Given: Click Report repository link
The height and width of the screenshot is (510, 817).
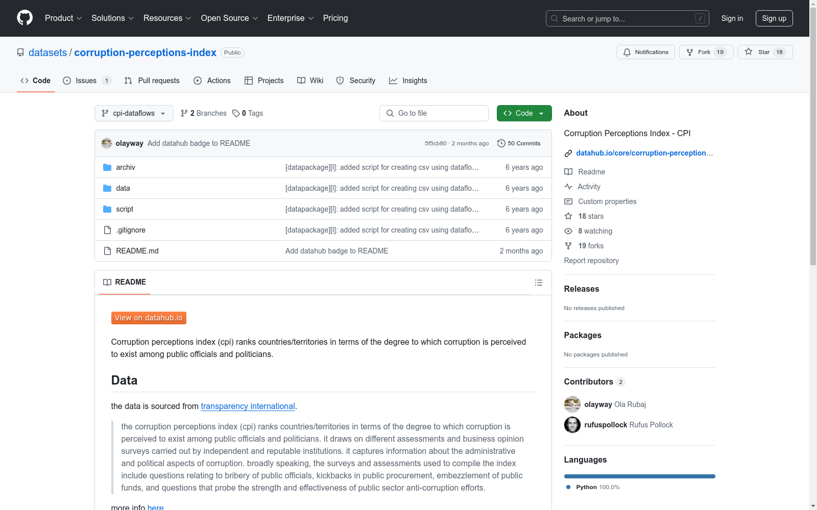Looking at the screenshot, I should [591, 261].
